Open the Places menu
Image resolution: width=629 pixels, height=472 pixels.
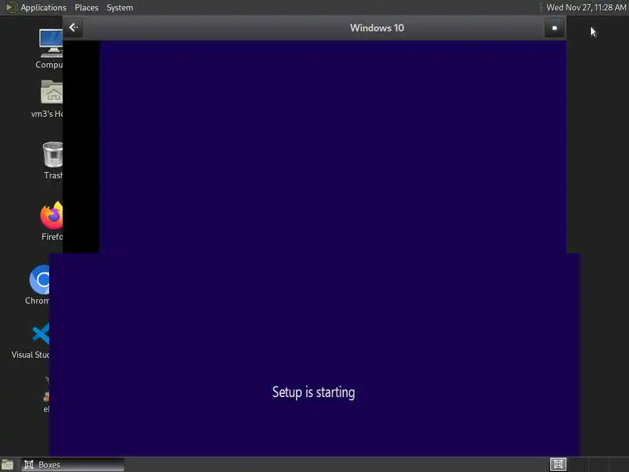[x=86, y=7]
